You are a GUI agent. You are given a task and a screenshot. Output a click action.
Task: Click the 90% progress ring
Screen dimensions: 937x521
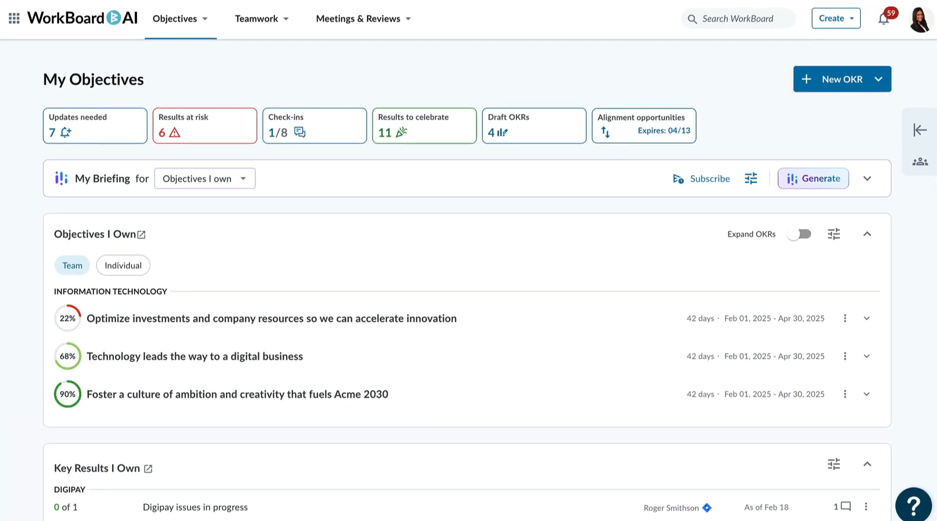pos(68,394)
